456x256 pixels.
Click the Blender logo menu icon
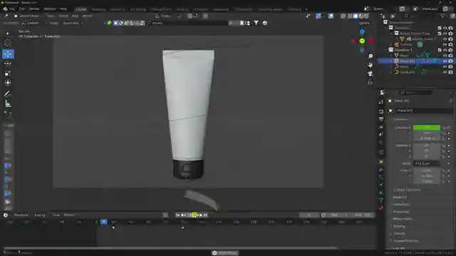pyautogui.click(x=5, y=9)
